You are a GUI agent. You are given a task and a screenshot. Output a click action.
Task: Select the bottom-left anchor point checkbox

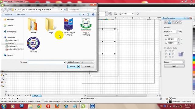click(x=166, y=57)
